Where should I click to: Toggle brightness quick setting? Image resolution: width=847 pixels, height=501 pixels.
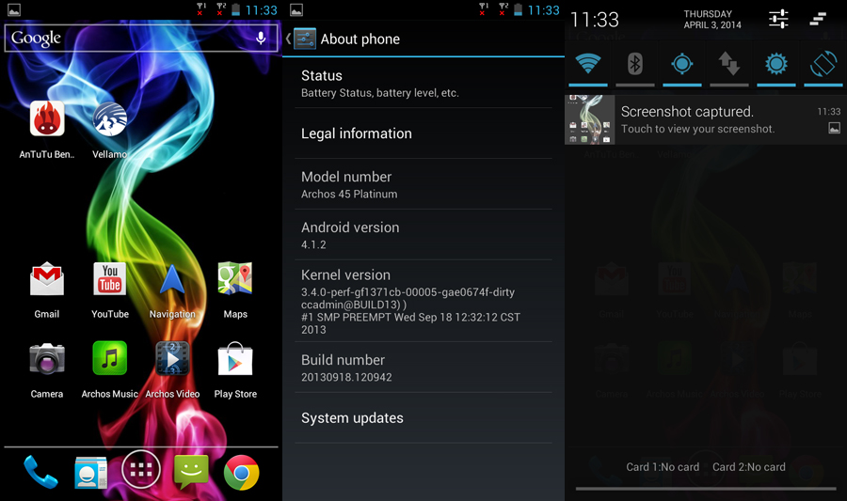(776, 64)
